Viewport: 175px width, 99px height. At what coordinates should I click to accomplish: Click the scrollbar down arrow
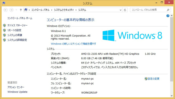point(172,96)
